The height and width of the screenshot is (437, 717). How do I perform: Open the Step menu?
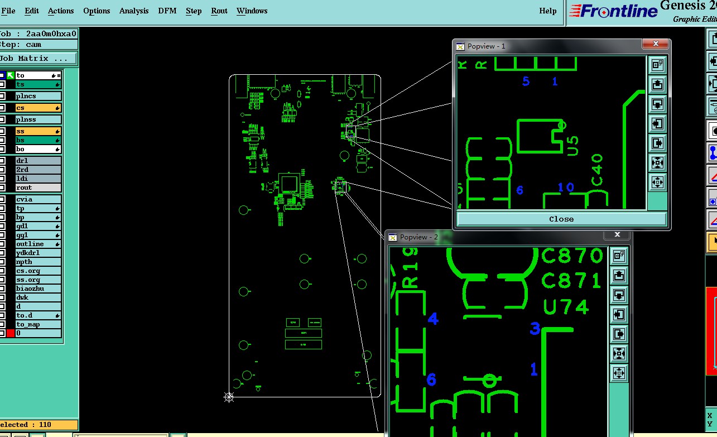pos(194,11)
